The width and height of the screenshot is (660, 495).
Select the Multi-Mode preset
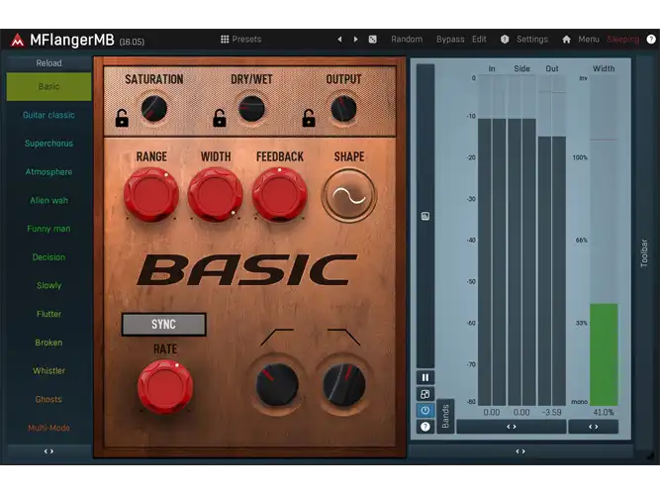pyautogui.click(x=48, y=428)
